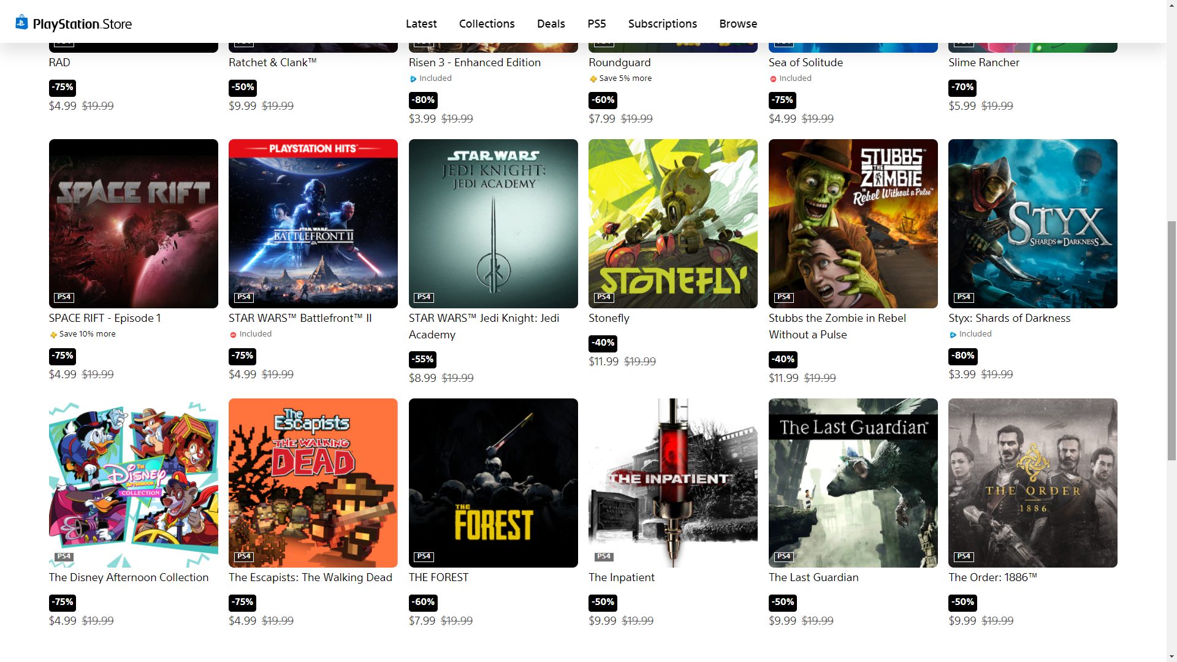Click the PlayStation Store logo icon
The width and height of the screenshot is (1177, 662).
click(21, 23)
